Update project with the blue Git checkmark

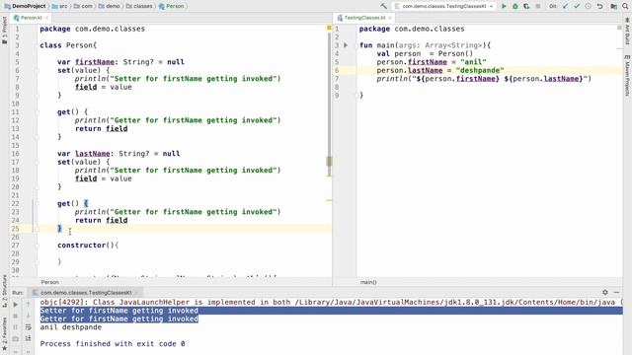(565, 6)
